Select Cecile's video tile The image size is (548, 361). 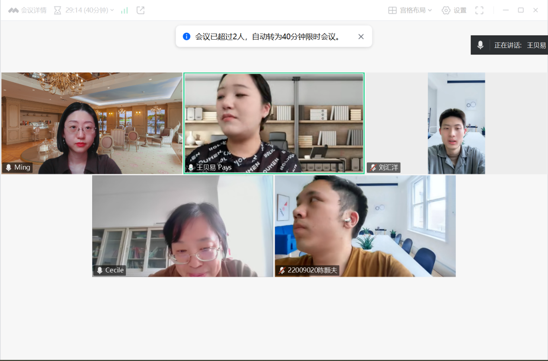tap(183, 226)
